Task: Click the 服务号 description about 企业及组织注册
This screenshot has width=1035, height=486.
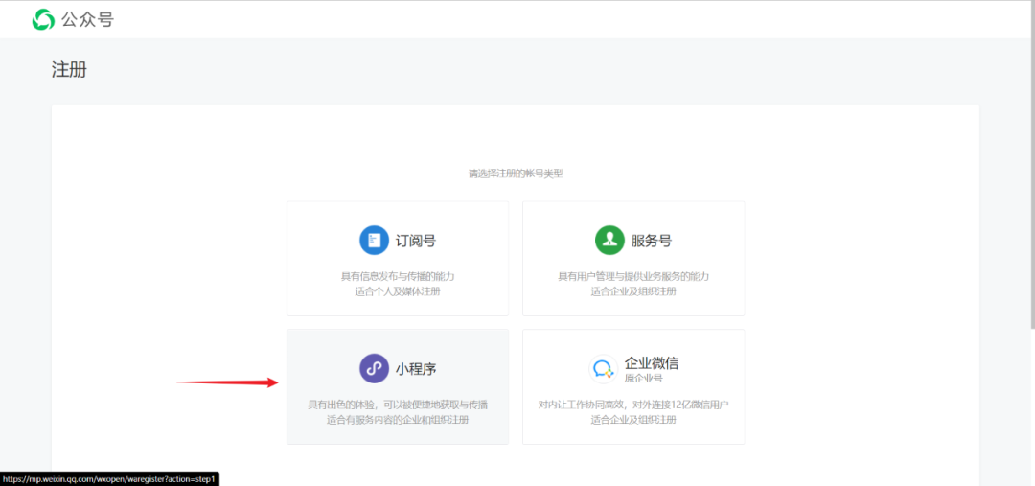Action: coord(633,284)
